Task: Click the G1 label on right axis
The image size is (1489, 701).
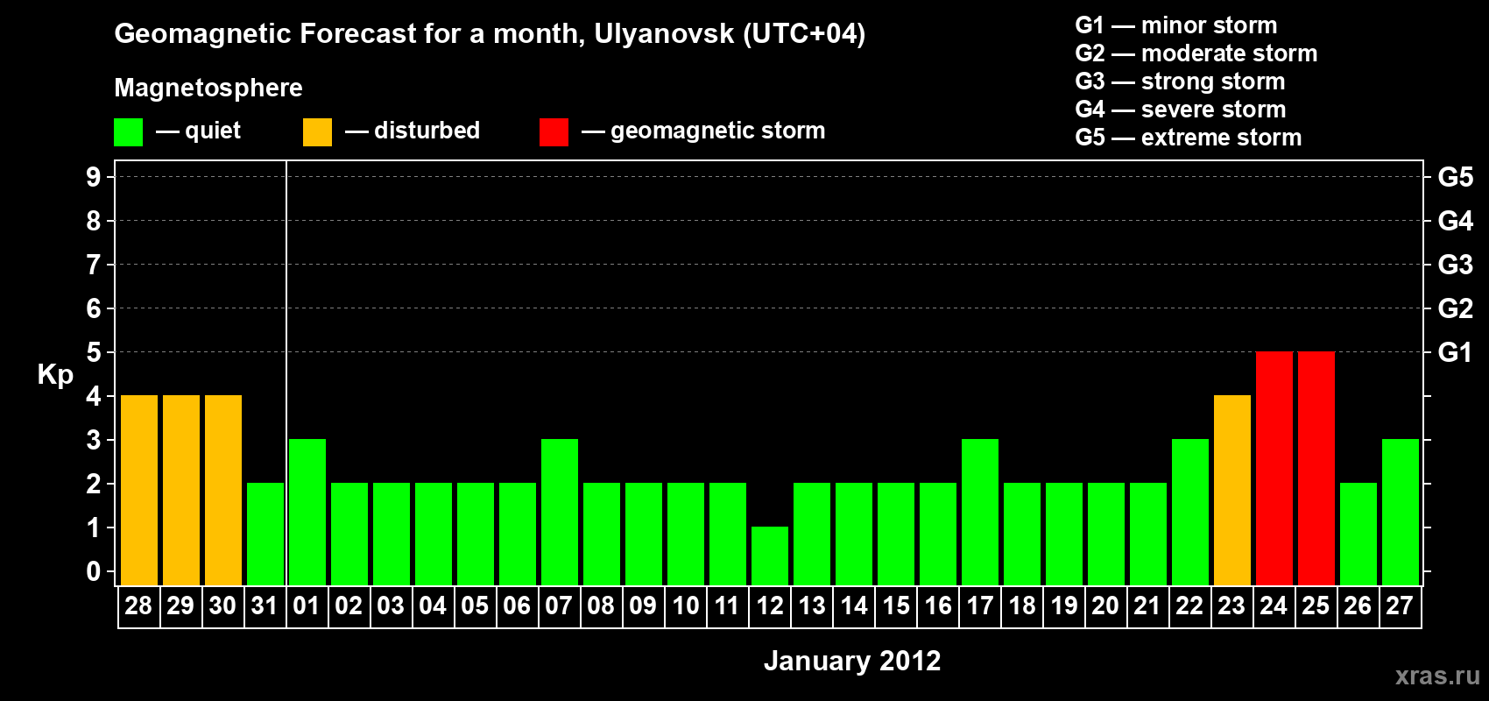Action: click(x=1455, y=352)
